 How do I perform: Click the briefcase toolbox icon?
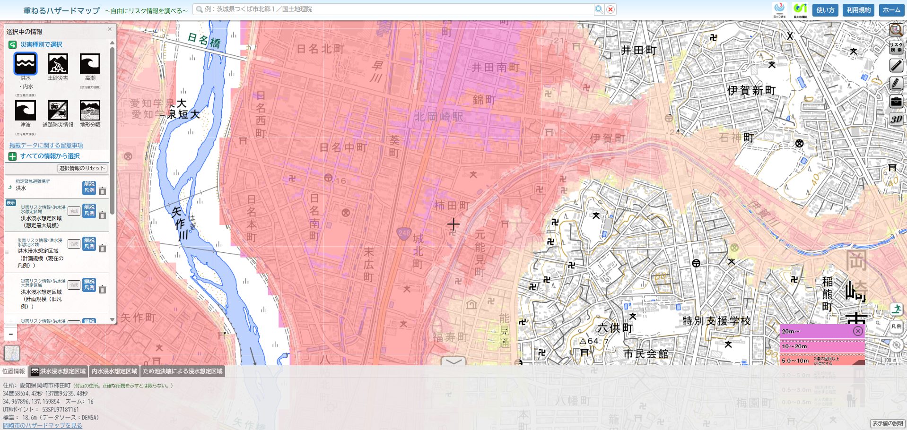coord(896,102)
